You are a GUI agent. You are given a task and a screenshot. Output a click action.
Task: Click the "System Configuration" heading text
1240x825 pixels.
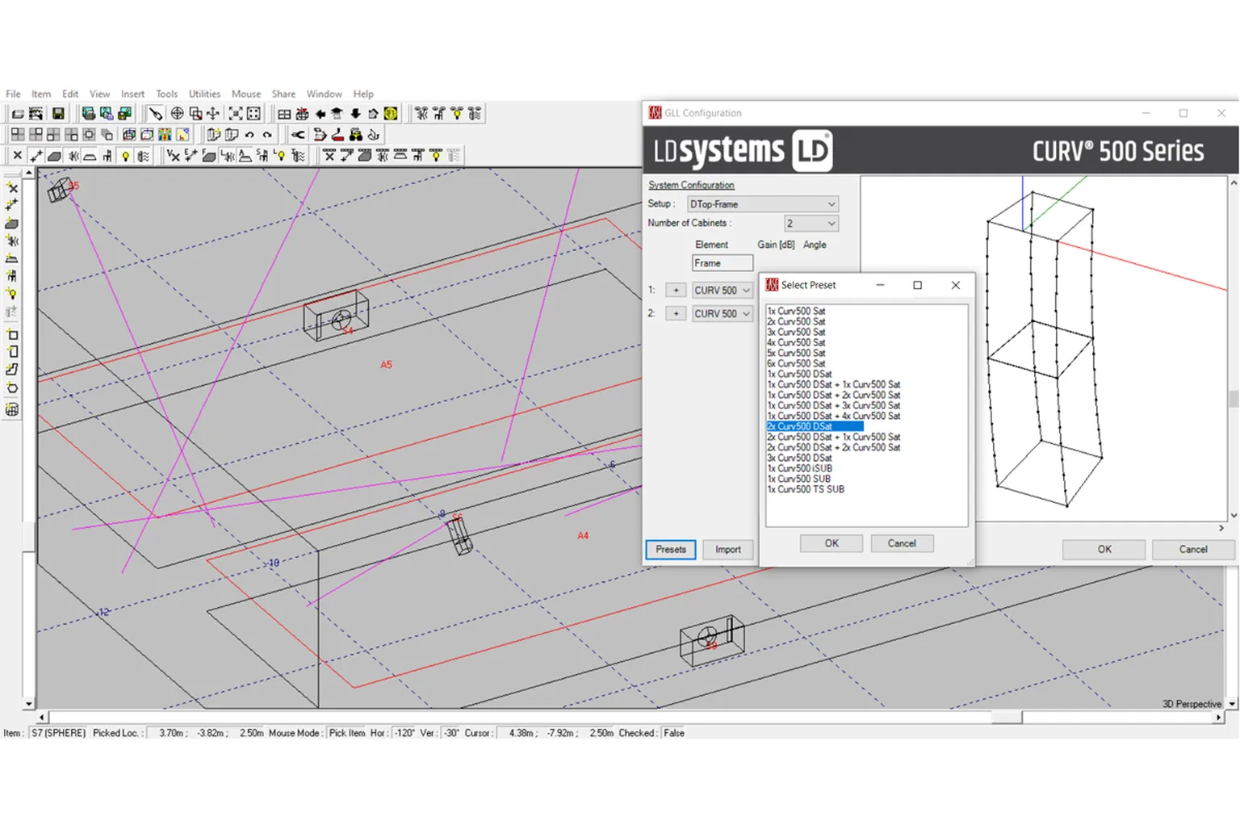tap(691, 185)
